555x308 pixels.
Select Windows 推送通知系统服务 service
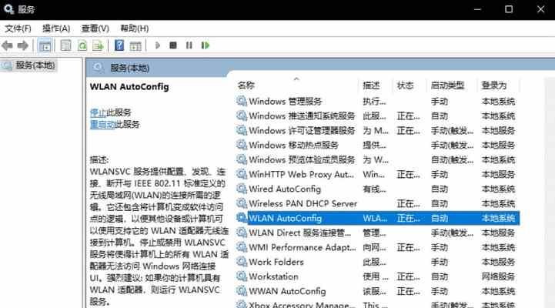click(x=302, y=115)
